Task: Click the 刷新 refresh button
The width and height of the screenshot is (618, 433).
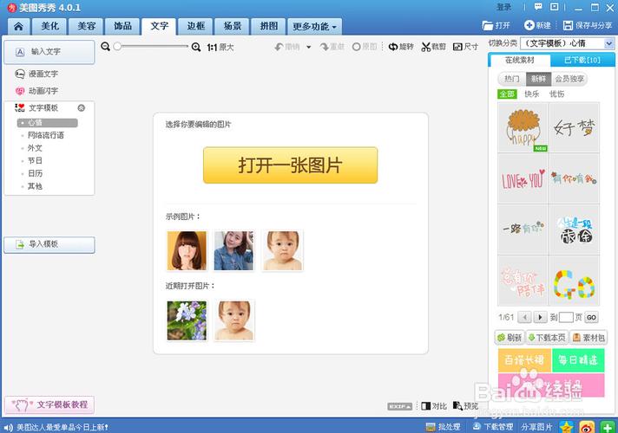Action: tap(510, 338)
